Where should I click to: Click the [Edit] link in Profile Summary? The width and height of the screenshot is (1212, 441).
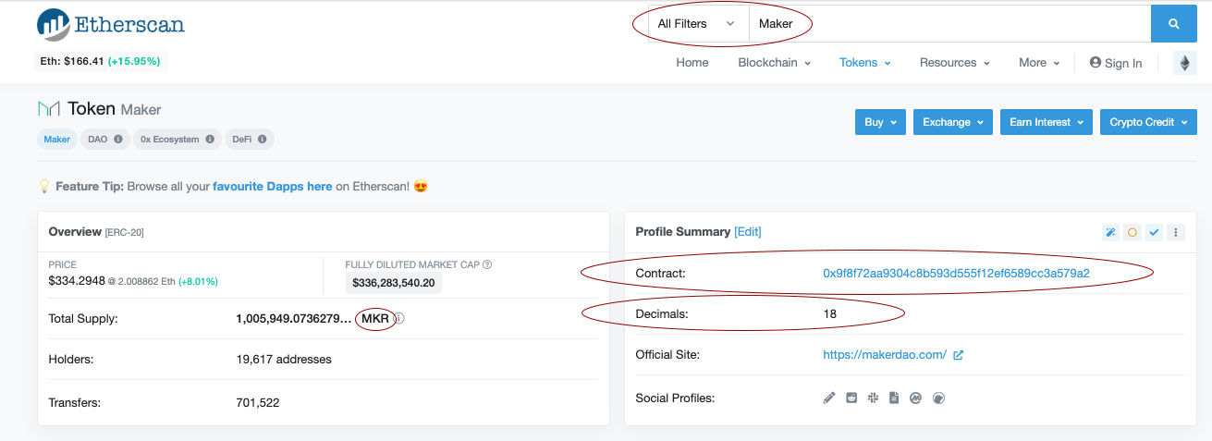tap(748, 232)
